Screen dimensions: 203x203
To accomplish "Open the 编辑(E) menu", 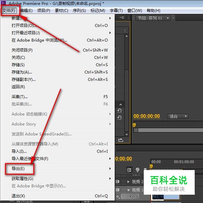I will 26,11.
